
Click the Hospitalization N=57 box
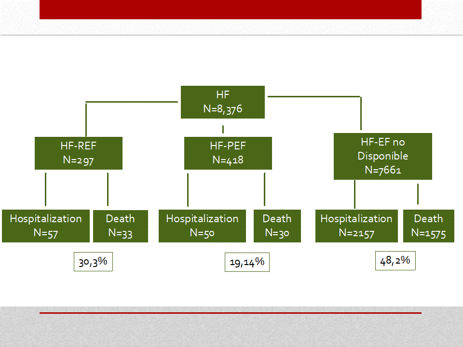[46, 226]
